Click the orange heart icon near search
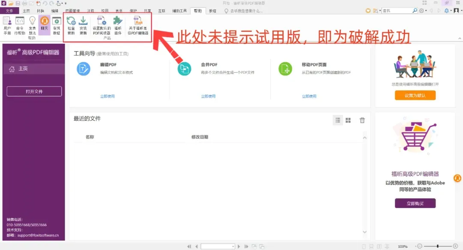The width and height of the screenshot is (463, 250). 368,11
